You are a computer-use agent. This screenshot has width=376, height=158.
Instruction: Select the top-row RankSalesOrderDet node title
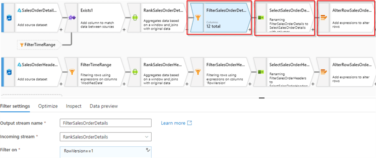coord(163,10)
